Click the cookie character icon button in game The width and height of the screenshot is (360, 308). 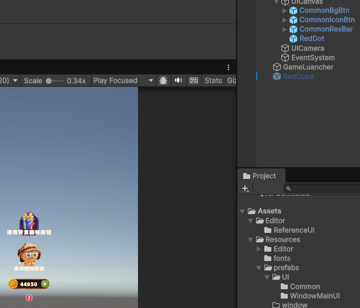point(29,255)
